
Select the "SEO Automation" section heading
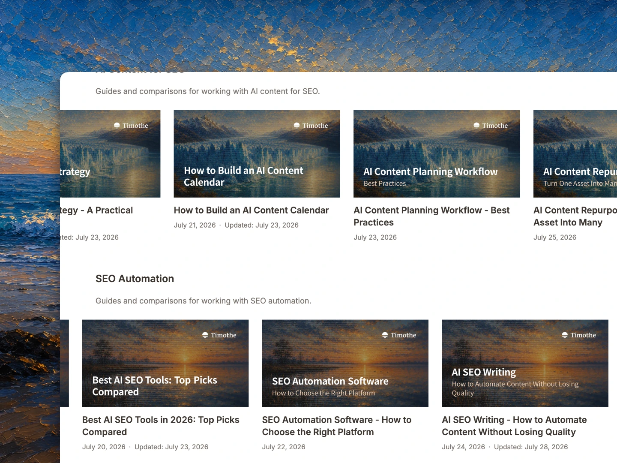coord(135,279)
